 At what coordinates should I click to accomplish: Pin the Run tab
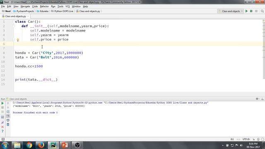[x=2, y=123]
